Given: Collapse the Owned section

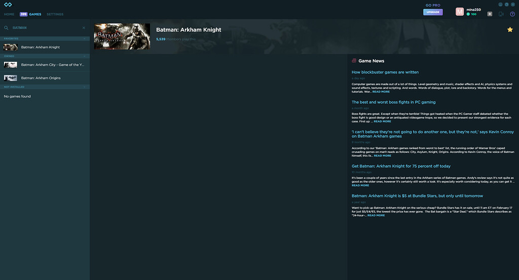Looking at the screenshot, I should [85, 56].
